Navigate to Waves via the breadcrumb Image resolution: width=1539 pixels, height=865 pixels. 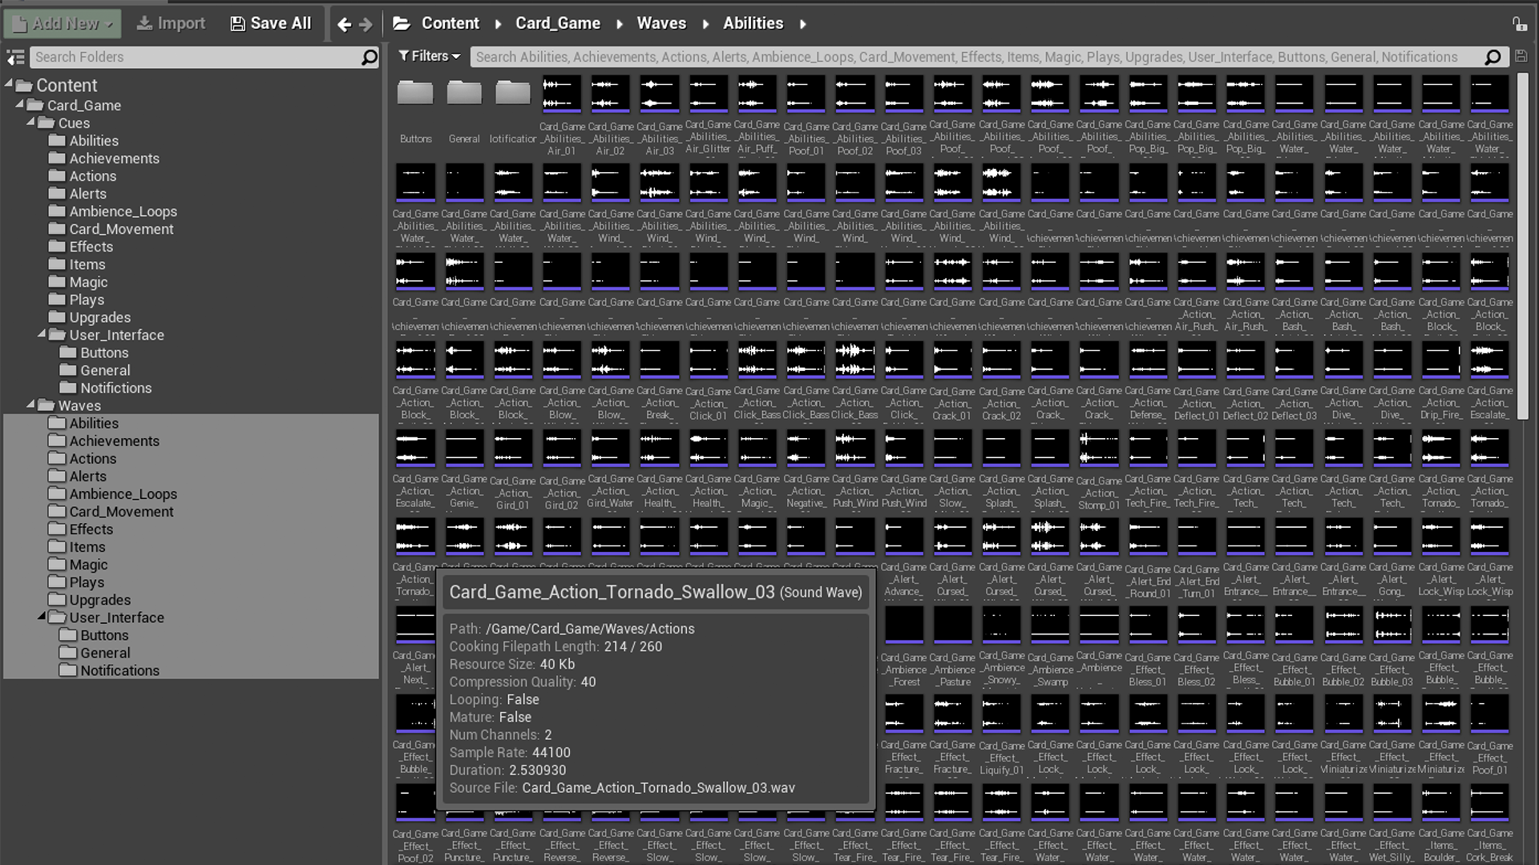[x=661, y=23]
